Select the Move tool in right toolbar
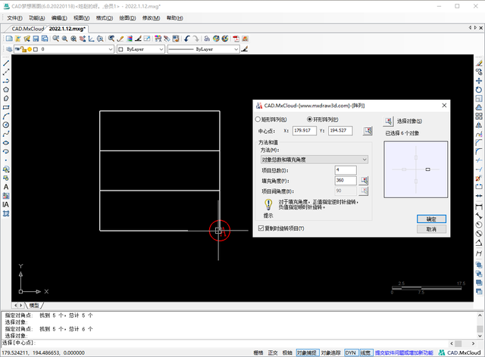This screenshot has width=485, height=357. click(x=479, y=81)
